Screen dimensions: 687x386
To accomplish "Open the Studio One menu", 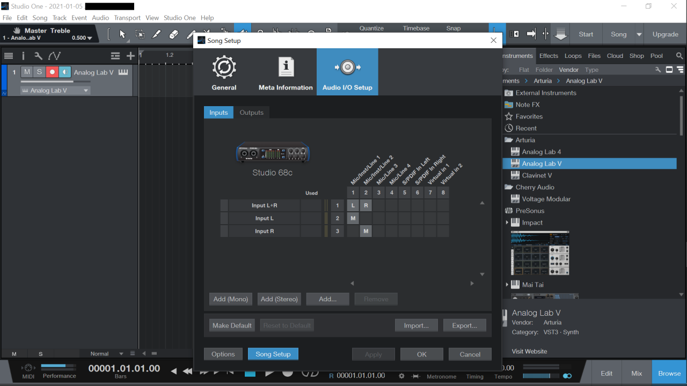I will click(x=180, y=18).
